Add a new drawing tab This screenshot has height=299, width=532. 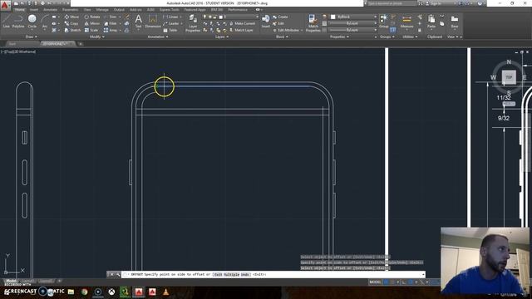click(81, 44)
